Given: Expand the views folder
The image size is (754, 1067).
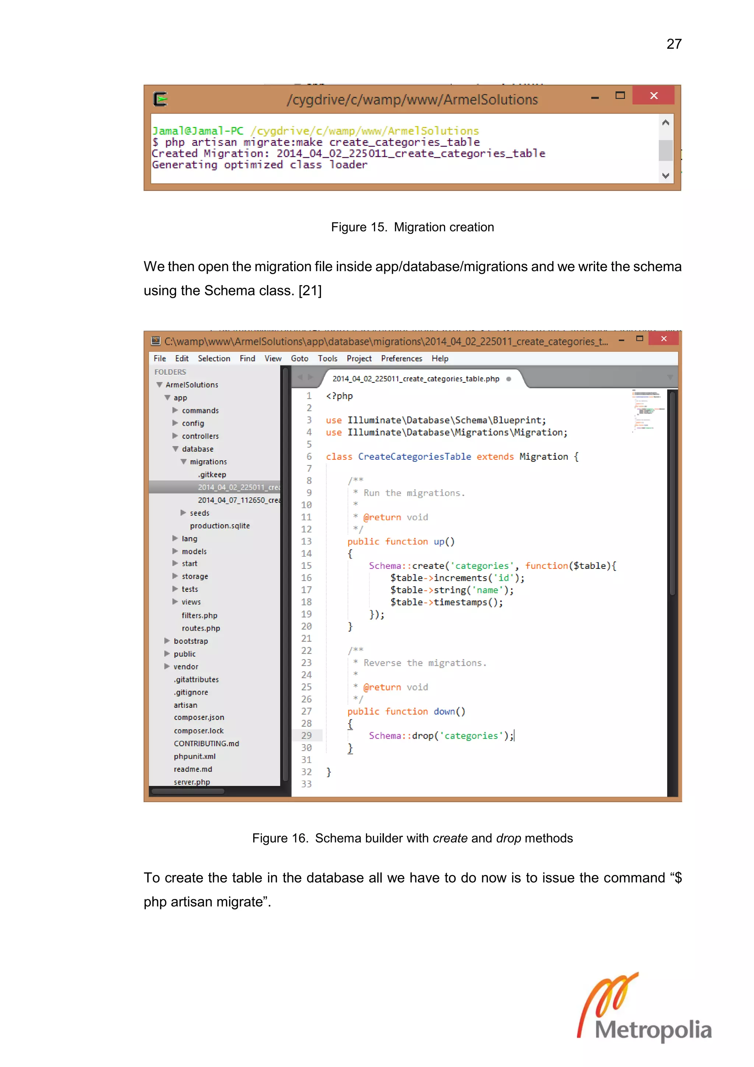Looking at the screenshot, I should 175,602.
